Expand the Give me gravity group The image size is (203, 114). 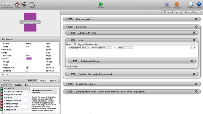[x=67, y=19]
